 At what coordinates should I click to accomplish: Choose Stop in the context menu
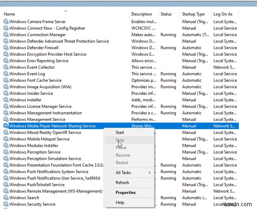[129, 140]
